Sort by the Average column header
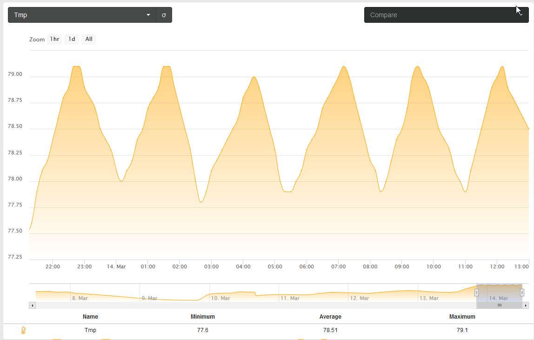Image resolution: width=534 pixels, height=340 pixels. coord(330,317)
